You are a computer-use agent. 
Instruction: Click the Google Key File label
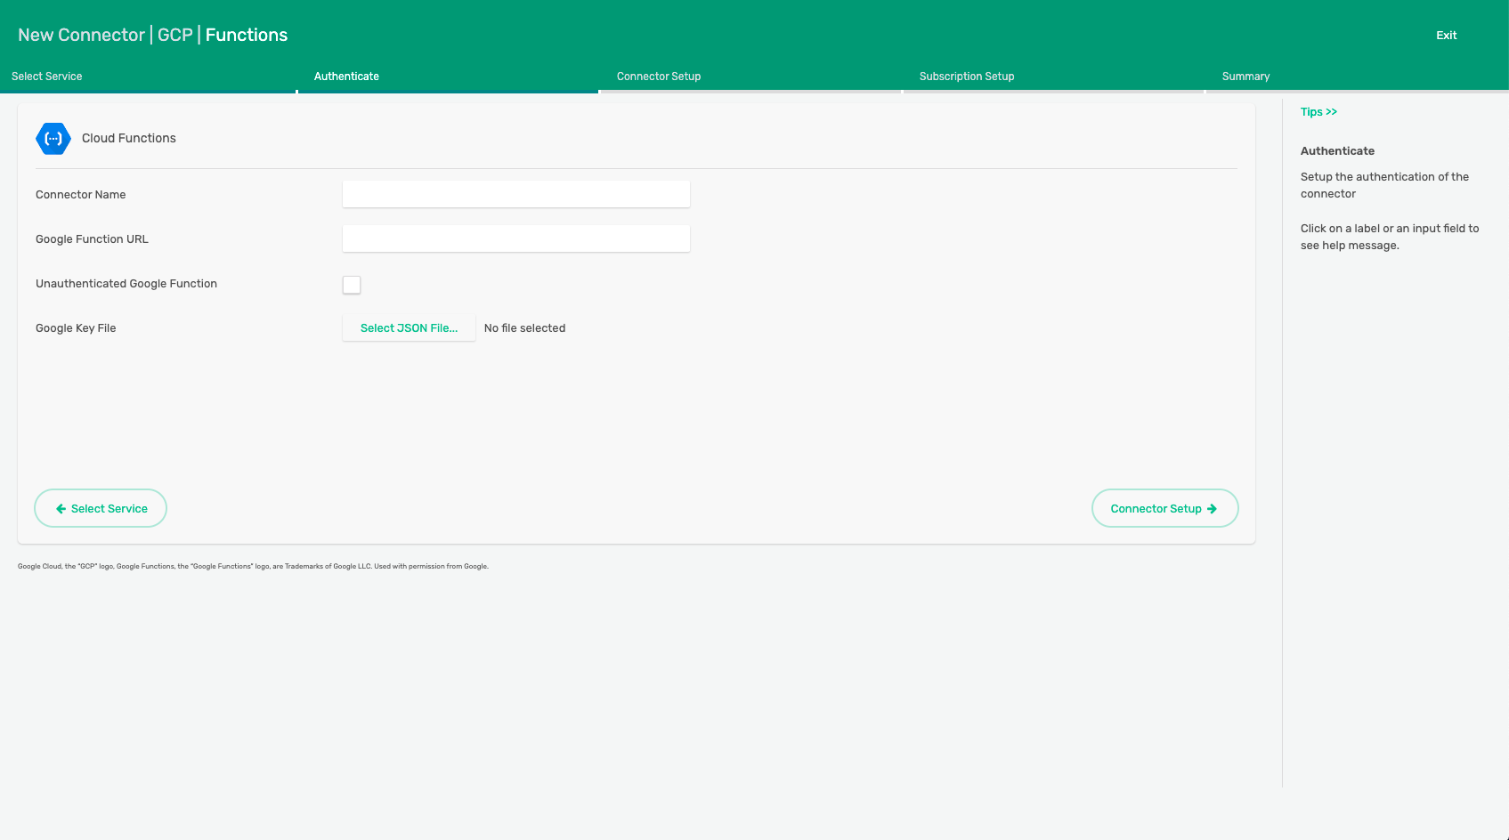[x=76, y=328]
